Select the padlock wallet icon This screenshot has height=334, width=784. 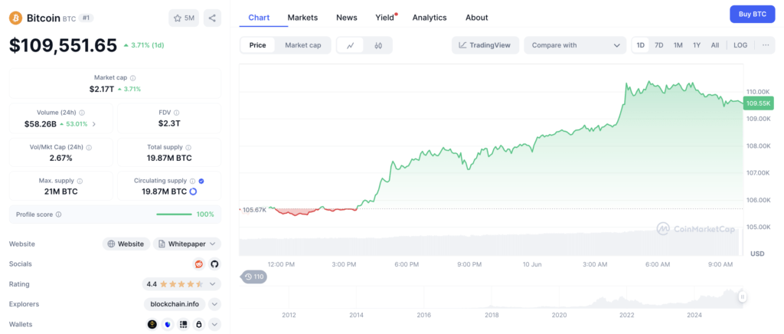(x=199, y=325)
